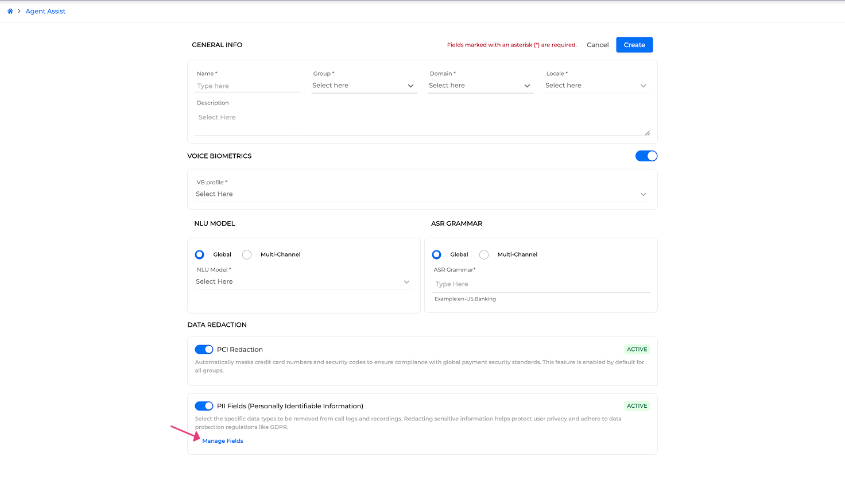Click the Manage Fields link
The image size is (845, 491).
[223, 441]
